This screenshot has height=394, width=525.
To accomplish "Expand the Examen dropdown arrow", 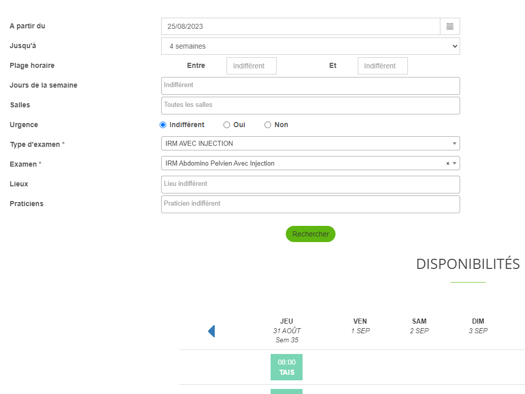I will coord(455,164).
